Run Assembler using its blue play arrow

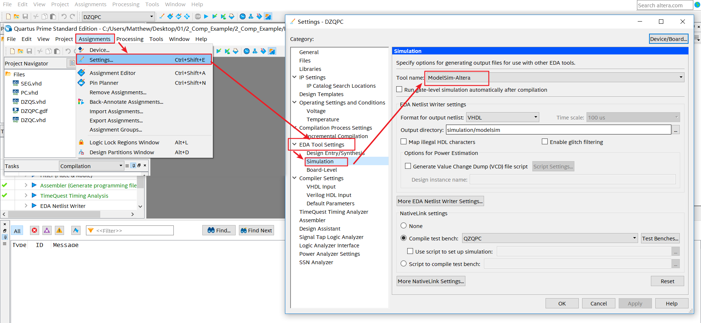[x=34, y=185]
